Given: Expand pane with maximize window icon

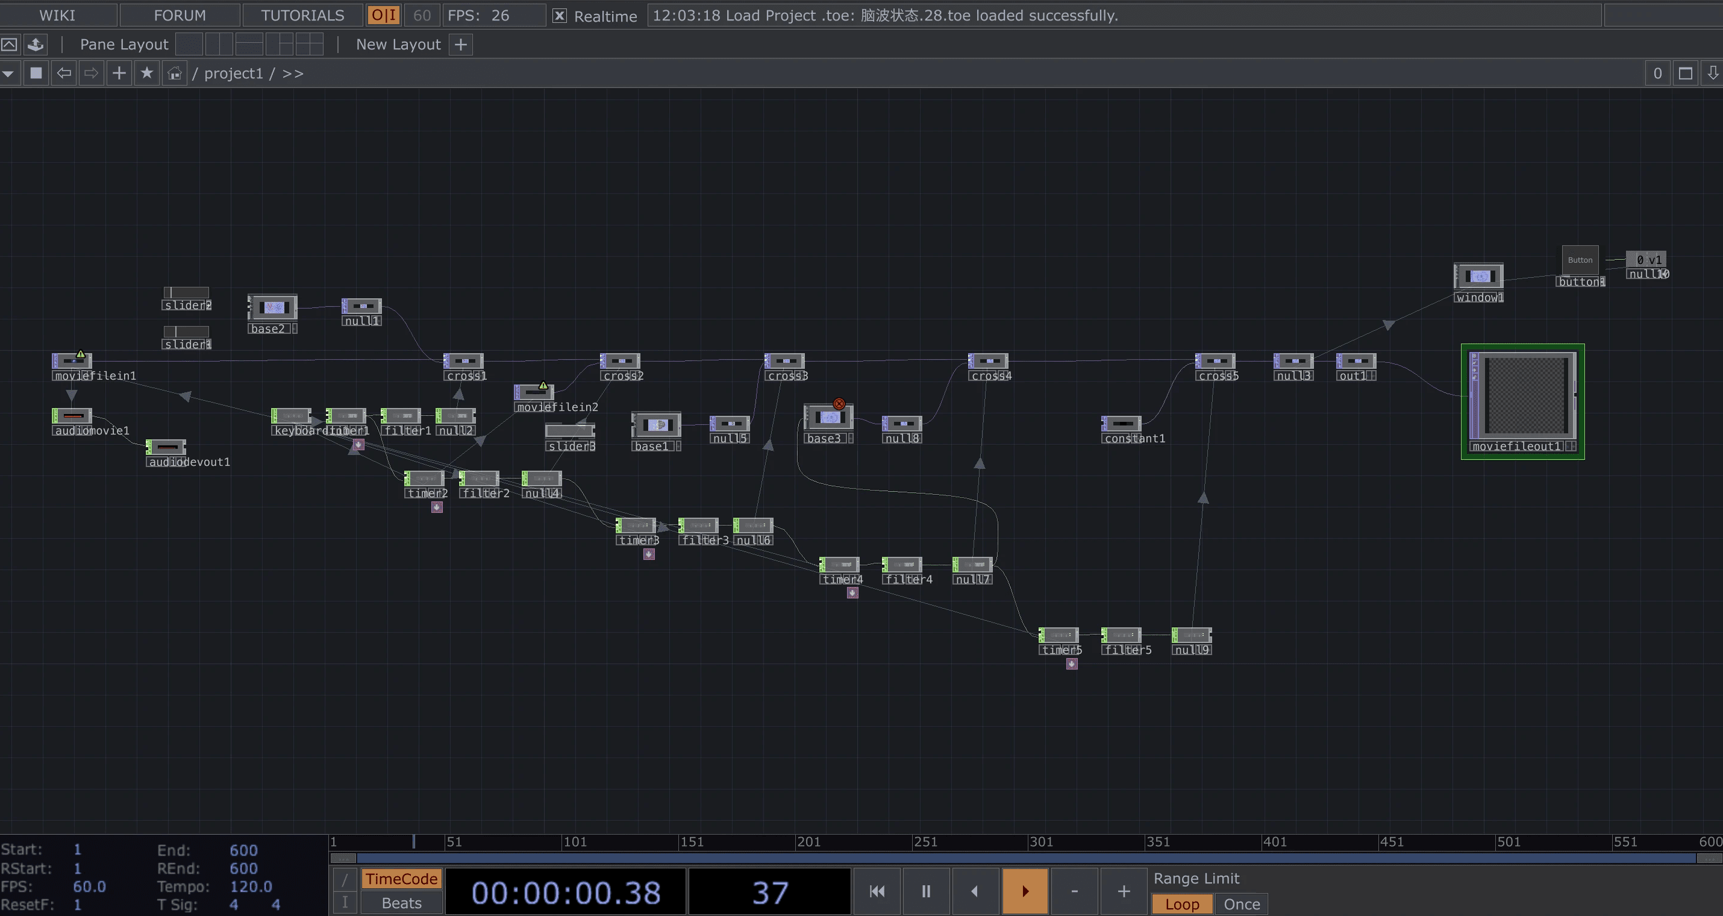Looking at the screenshot, I should pyautogui.click(x=1686, y=73).
